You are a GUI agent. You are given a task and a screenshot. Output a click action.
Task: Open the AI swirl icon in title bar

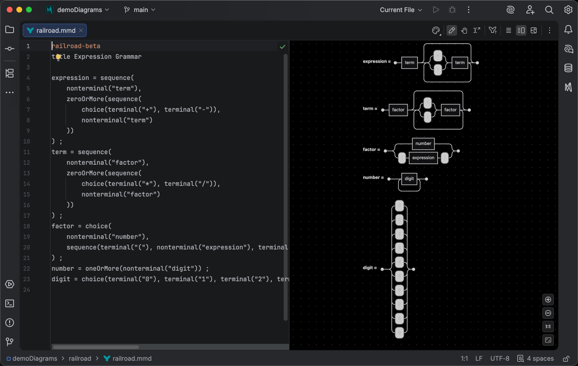[x=511, y=10]
